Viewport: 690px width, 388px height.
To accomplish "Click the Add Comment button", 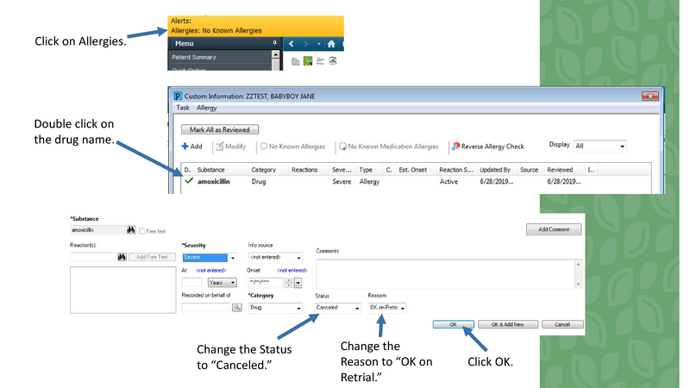I will click(x=553, y=229).
